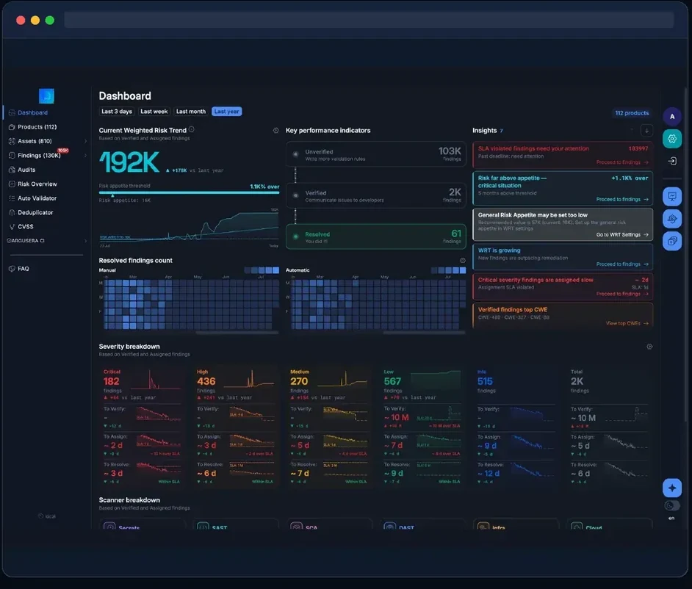Click the blue button below presentation icon
Screen dimensions: 692x589
click(671, 219)
